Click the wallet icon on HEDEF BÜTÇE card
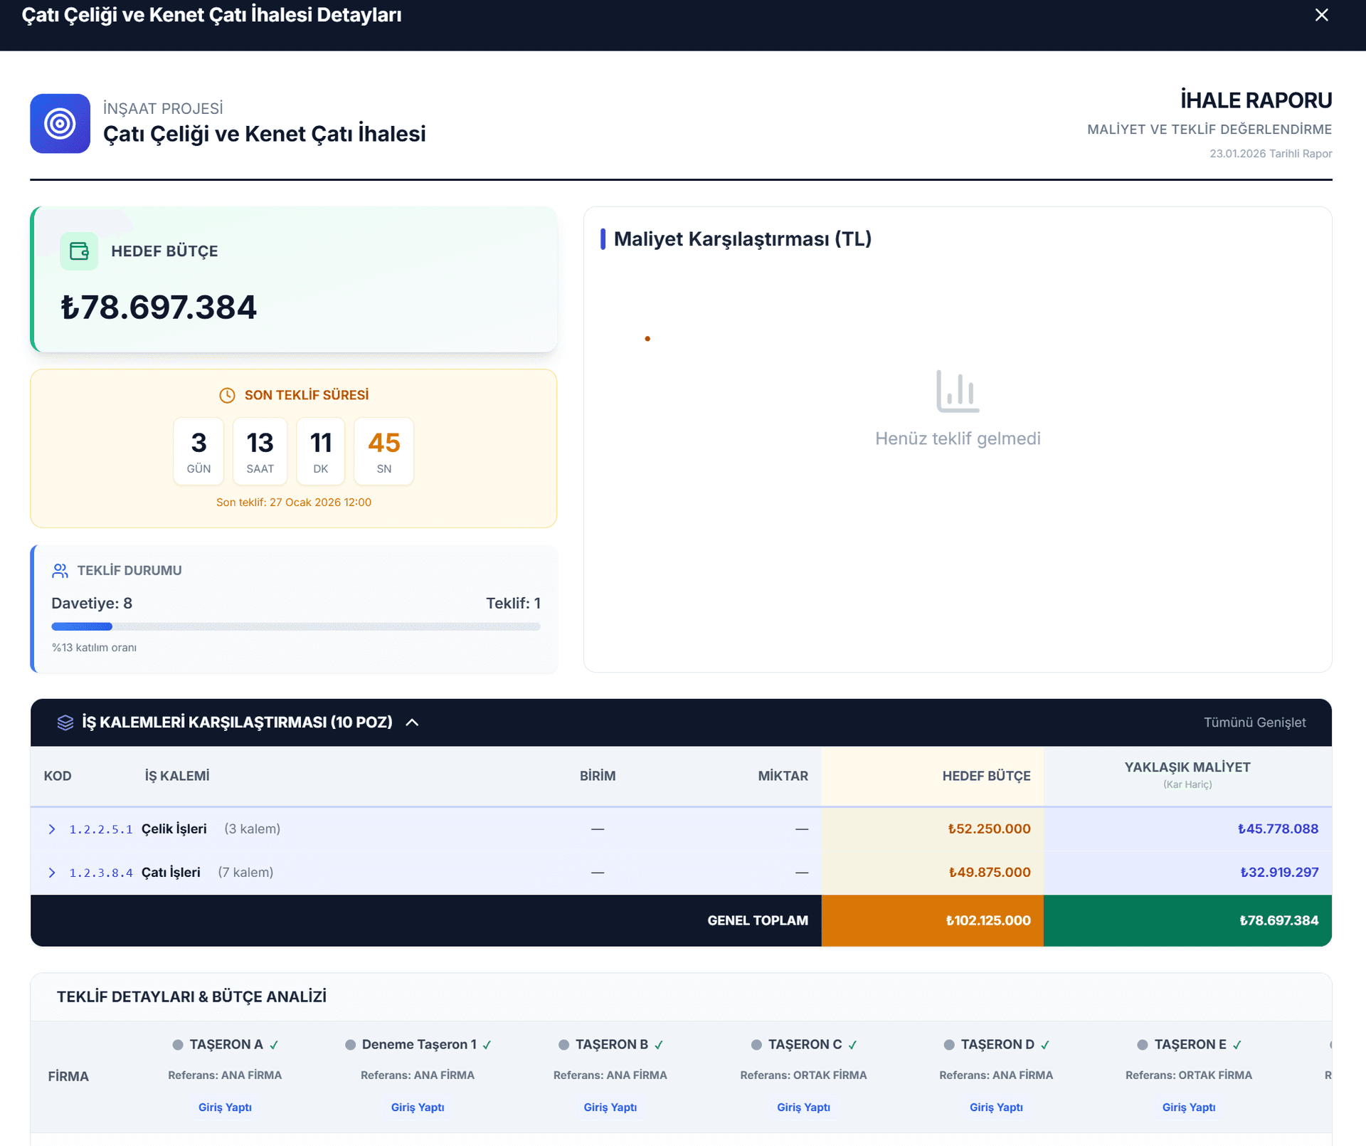This screenshot has height=1146, width=1366. (x=79, y=251)
